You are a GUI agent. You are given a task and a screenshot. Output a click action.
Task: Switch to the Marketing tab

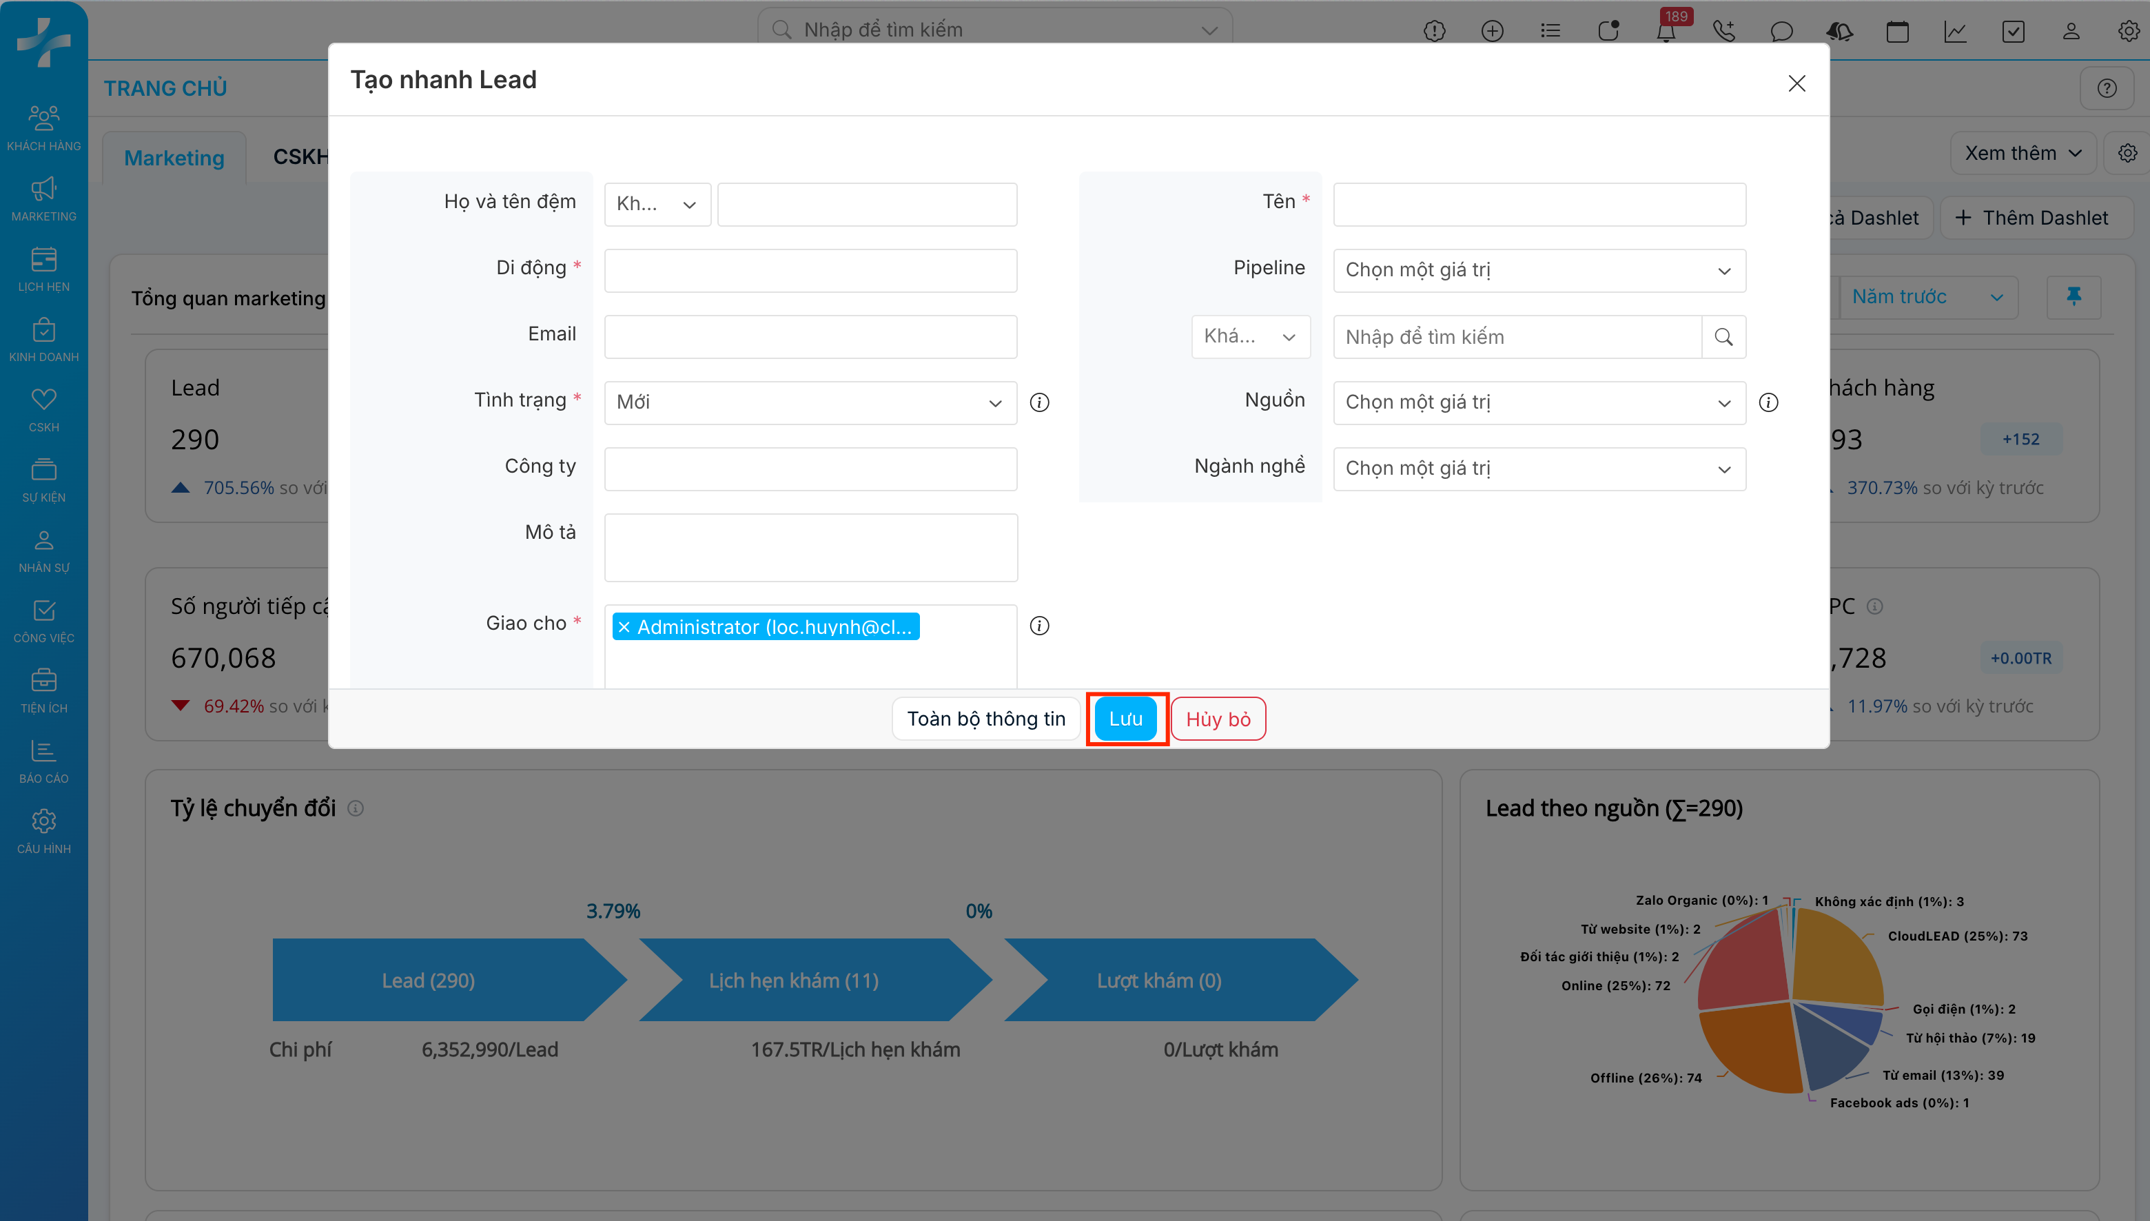click(x=174, y=158)
